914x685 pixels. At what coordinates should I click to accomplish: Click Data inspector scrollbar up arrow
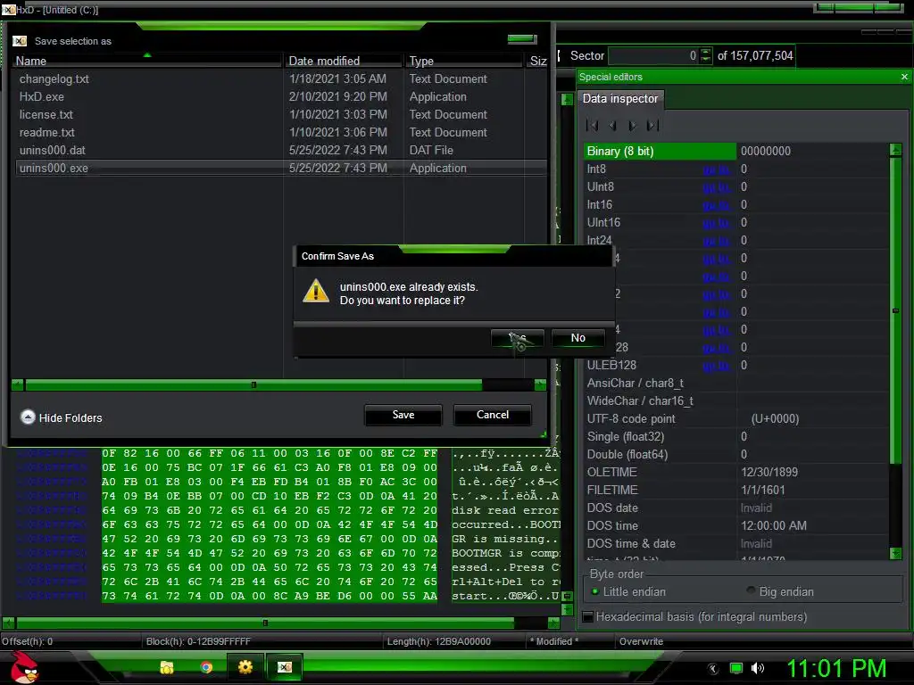(x=896, y=150)
